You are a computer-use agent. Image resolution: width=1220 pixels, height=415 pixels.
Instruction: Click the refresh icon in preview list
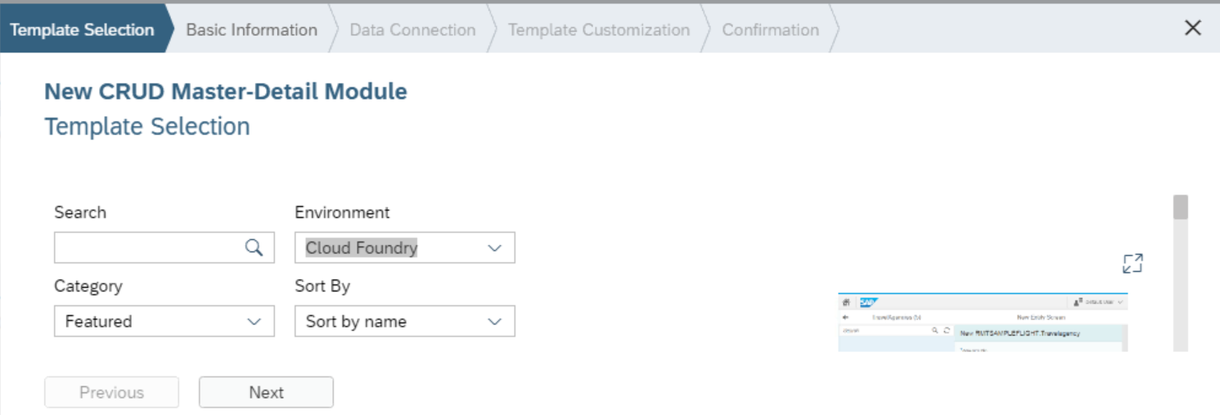point(946,331)
